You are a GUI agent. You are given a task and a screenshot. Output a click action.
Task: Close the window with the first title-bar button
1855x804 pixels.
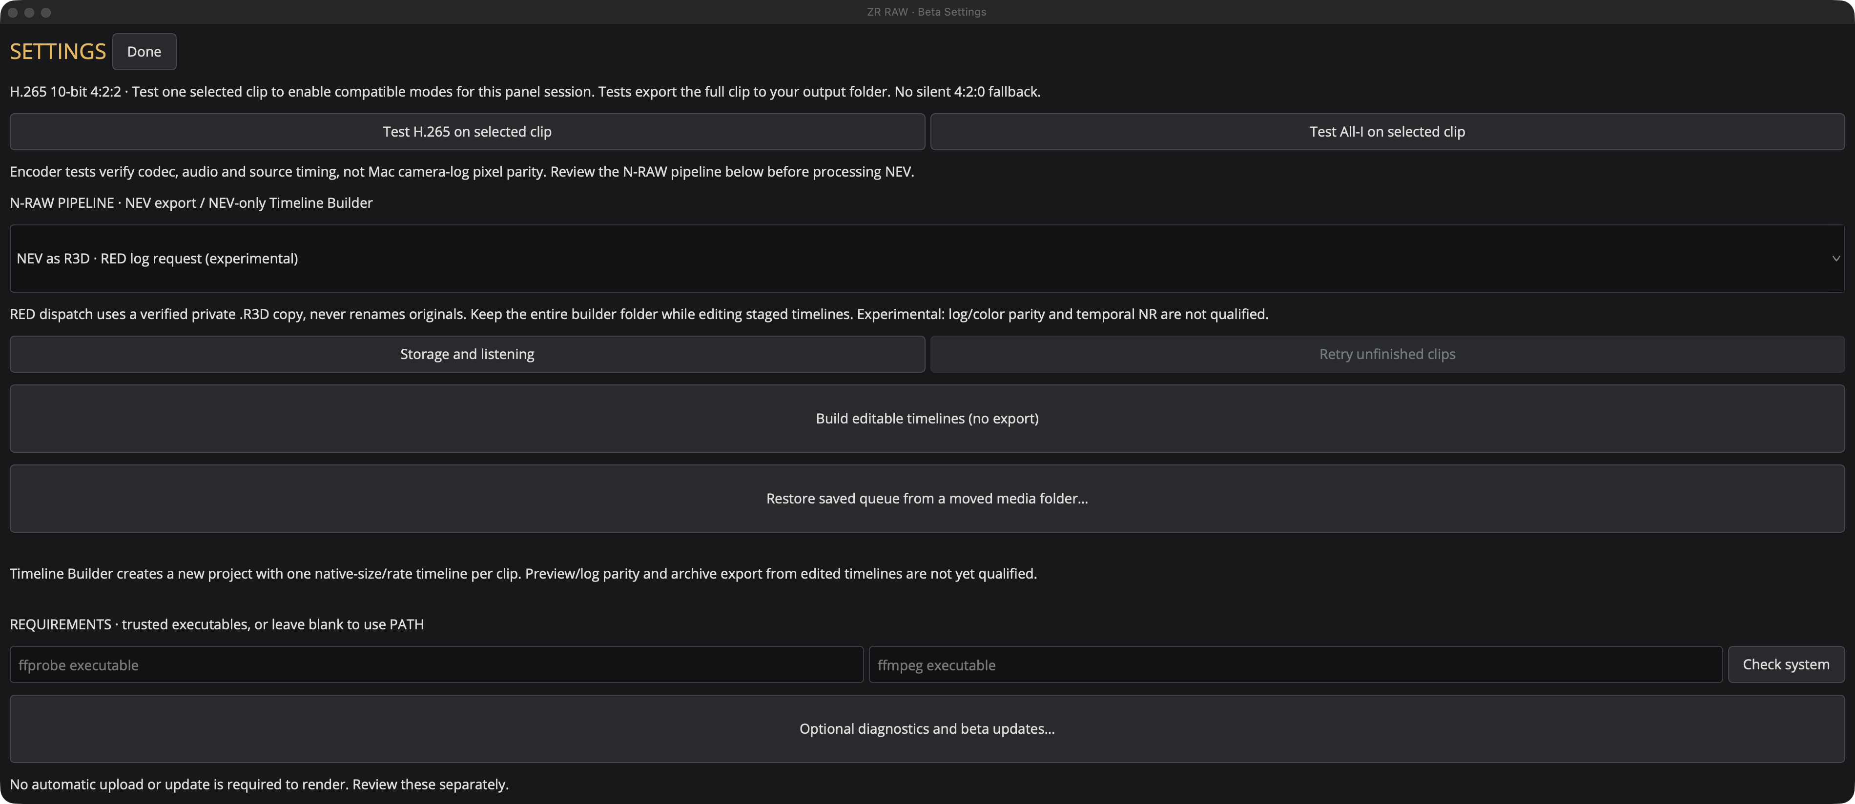tap(12, 12)
